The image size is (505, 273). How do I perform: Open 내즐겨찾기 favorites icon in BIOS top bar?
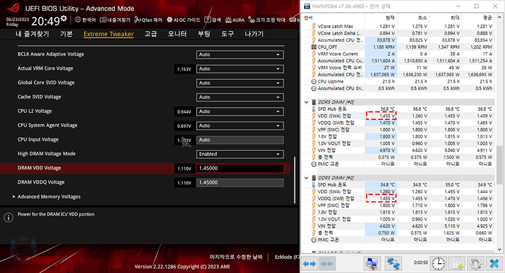(x=115, y=20)
